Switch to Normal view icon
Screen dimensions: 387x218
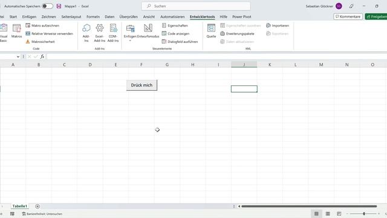point(316,214)
